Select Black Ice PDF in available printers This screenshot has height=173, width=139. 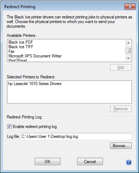(x=21, y=42)
